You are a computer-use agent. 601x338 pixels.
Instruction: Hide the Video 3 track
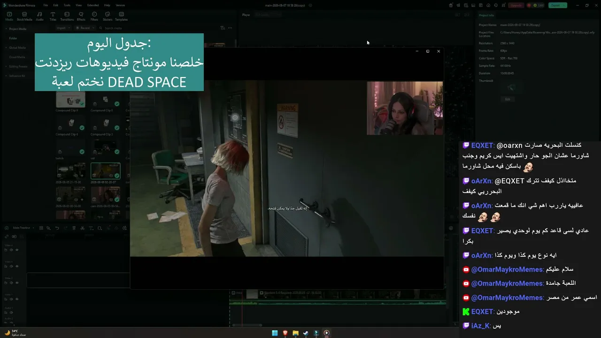(x=17, y=266)
